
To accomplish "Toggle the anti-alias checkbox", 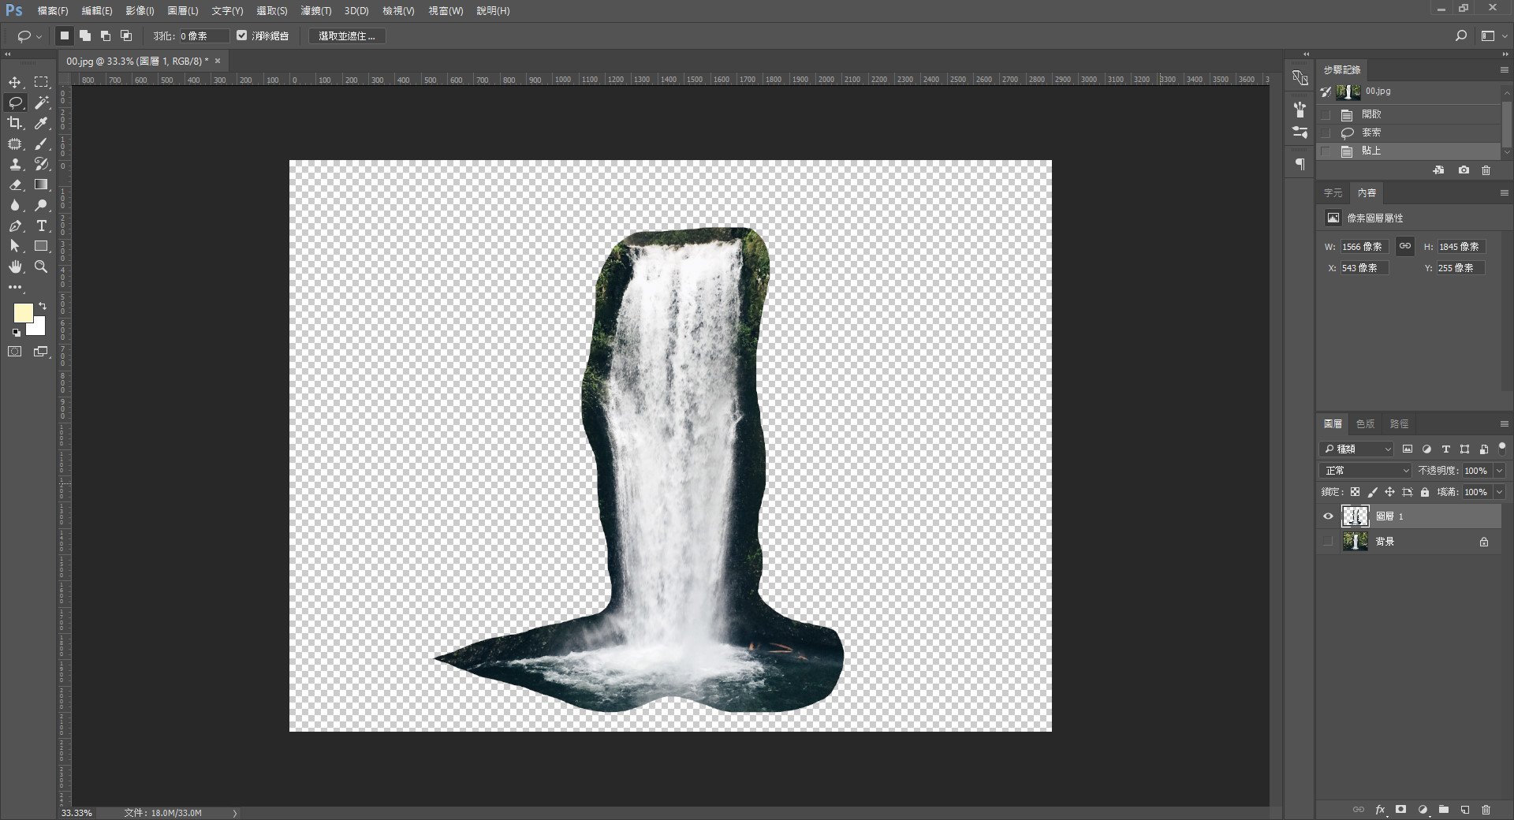I will (242, 35).
